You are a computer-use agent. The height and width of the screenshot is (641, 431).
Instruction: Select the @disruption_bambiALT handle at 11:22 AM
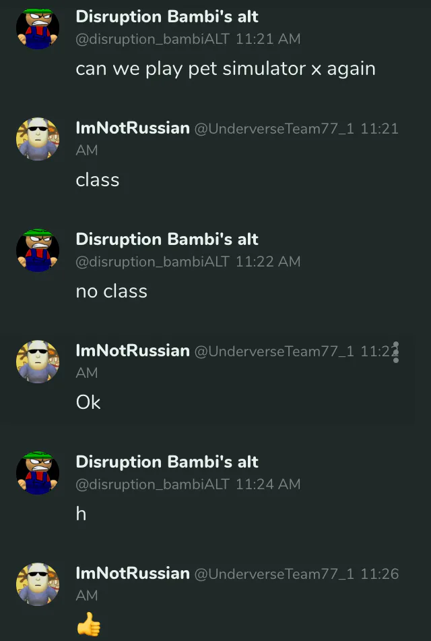tap(153, 261)
